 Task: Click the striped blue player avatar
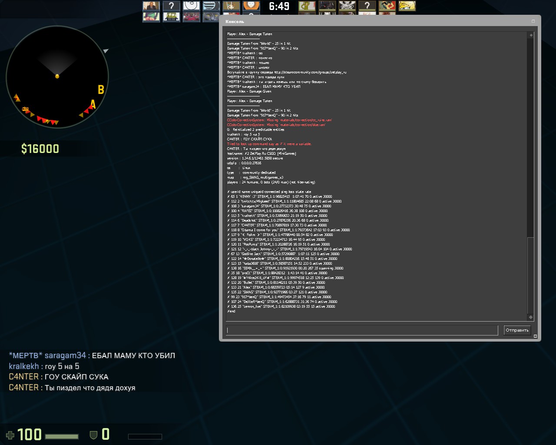211,6
